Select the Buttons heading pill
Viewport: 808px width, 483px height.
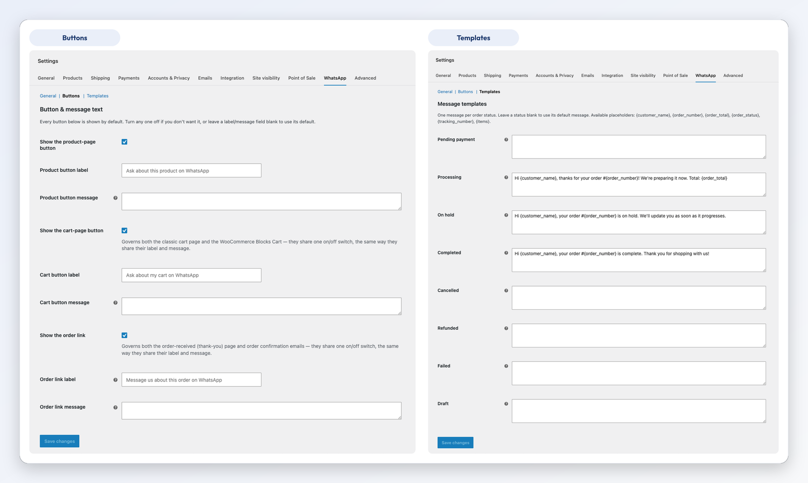point(75,38)
